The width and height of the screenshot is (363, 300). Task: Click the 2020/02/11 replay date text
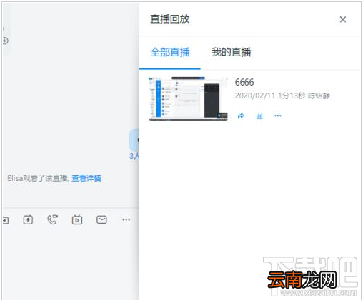point(255,95)
